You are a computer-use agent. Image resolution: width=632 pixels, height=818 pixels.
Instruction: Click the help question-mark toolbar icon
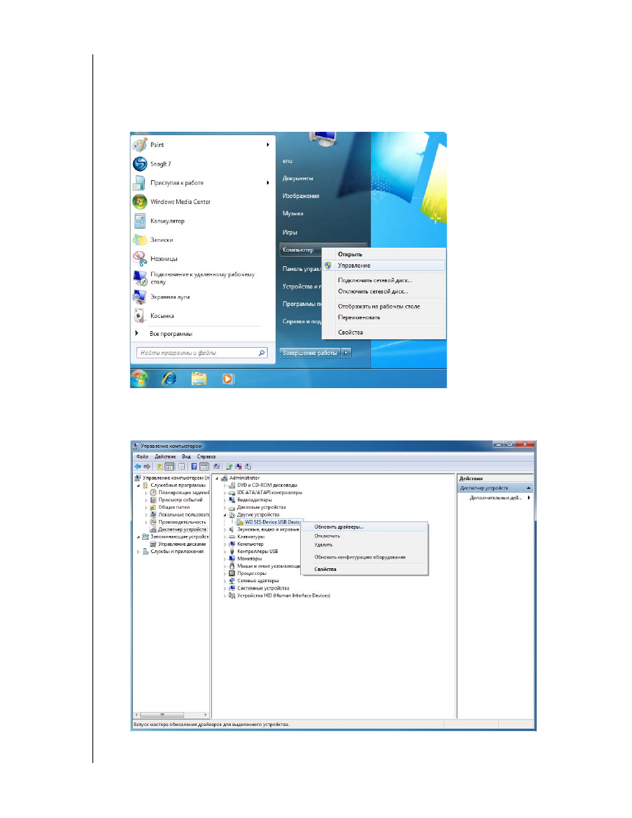coord(195,466)
